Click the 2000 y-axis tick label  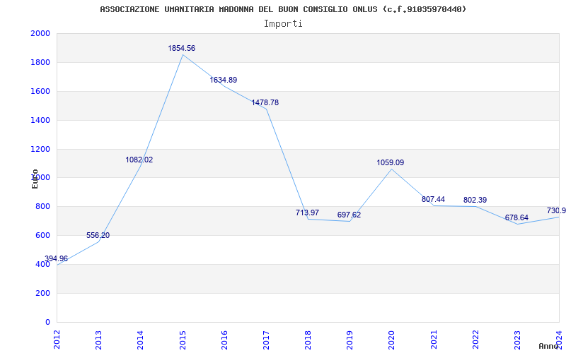pos(40,33)
